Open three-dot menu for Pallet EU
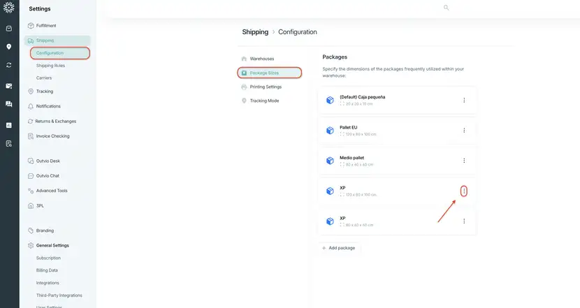580x308 pixels. click(x=464, y=130)
